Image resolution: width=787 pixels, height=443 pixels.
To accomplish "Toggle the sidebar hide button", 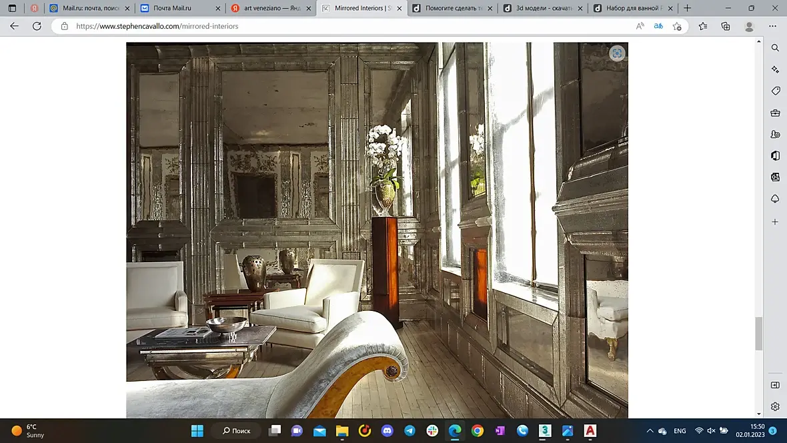I will tap(775, 385).
